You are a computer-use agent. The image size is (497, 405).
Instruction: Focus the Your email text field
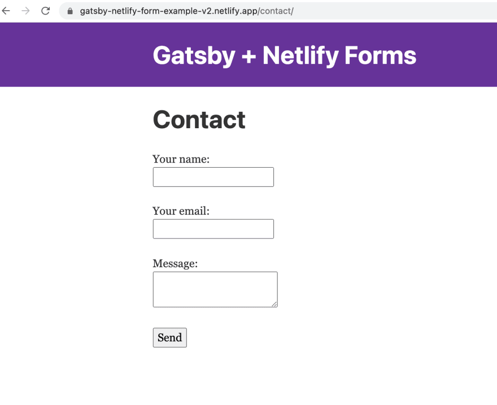click(x=213, y=229)
